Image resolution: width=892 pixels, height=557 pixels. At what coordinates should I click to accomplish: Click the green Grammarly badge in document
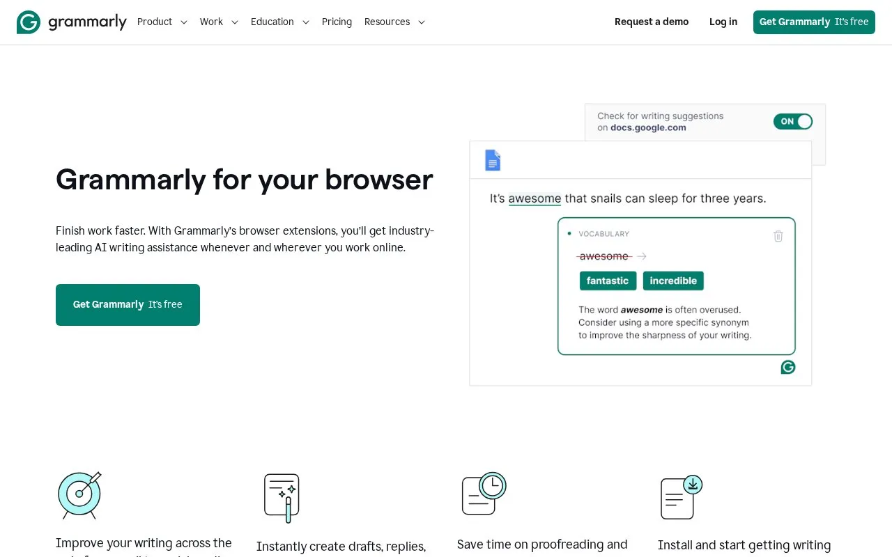tap(788, 367)
